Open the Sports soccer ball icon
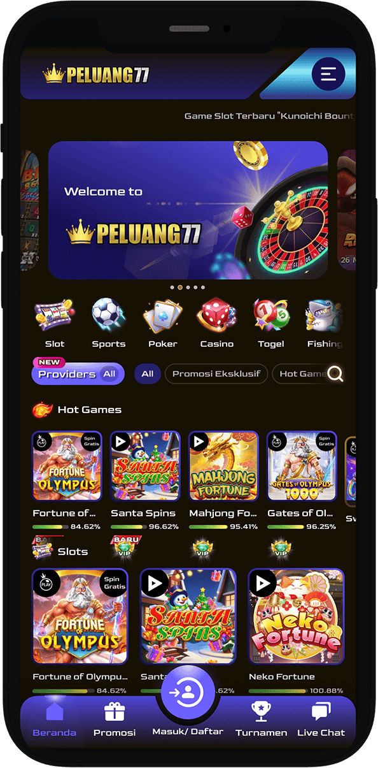This screenshot has height=768, width=378. (108, 315)
